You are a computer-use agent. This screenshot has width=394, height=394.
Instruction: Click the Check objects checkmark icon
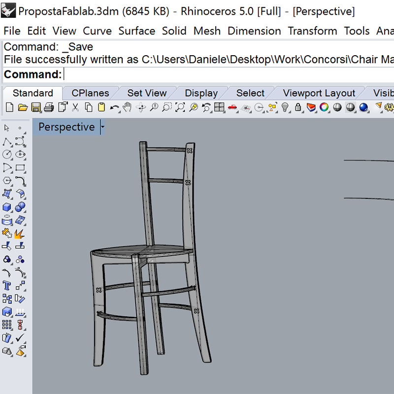pos(20,337)
